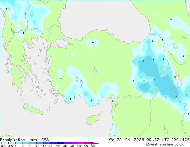Click the island of Crete on the map
The width and height of the screenshot is (190, 147).
33,109
